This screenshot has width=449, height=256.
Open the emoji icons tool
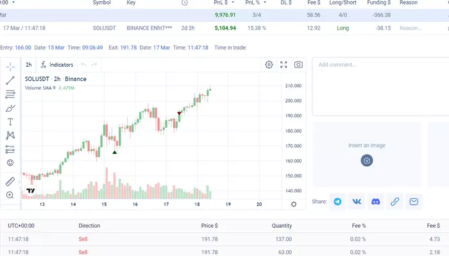point(10,163)
